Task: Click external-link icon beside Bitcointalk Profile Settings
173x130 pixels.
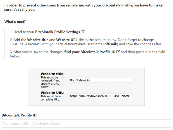Action: pos(82,32)
